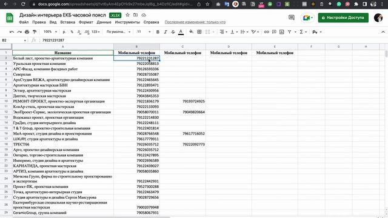Select the Название header cell

[63, 53]
